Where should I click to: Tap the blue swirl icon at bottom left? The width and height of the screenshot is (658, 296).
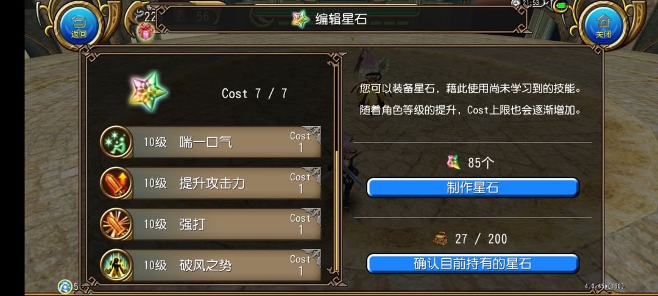tap(65, 287)
